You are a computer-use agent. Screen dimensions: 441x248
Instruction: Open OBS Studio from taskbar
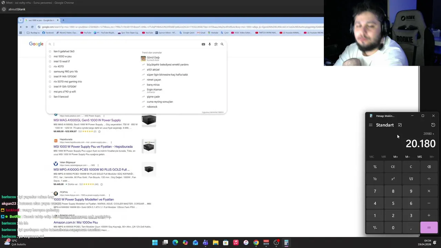[276, 243]
